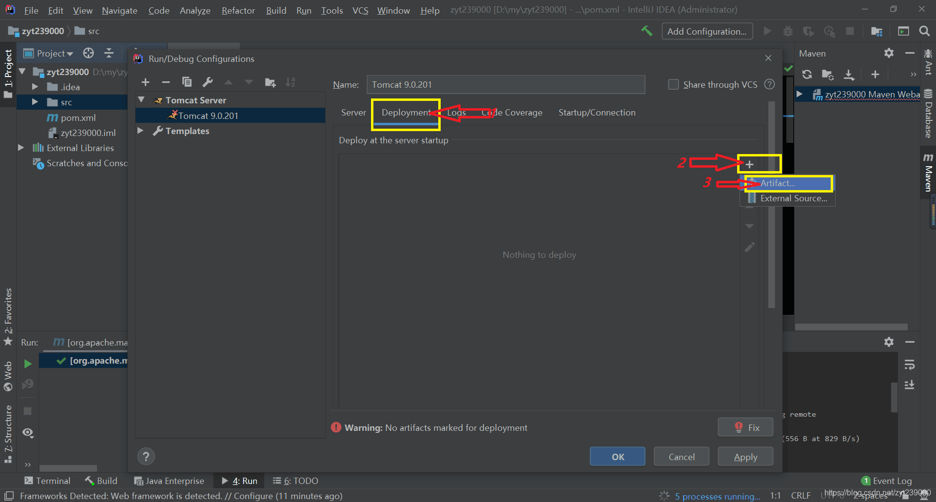Copy configuration icon in dialog toolbar
936x502 pixels.
[187, 82]
